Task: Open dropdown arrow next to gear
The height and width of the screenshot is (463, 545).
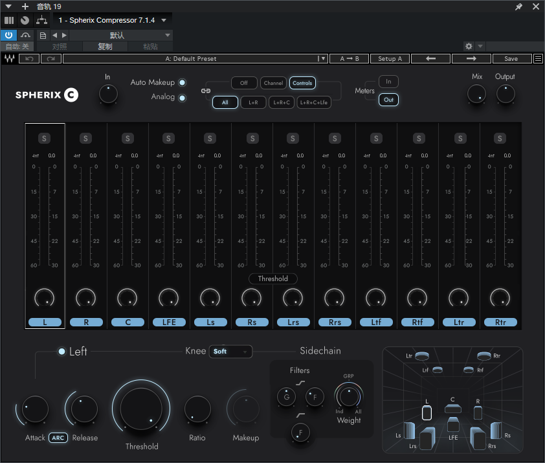Action: pyautogui.click(x=480, y=46)
